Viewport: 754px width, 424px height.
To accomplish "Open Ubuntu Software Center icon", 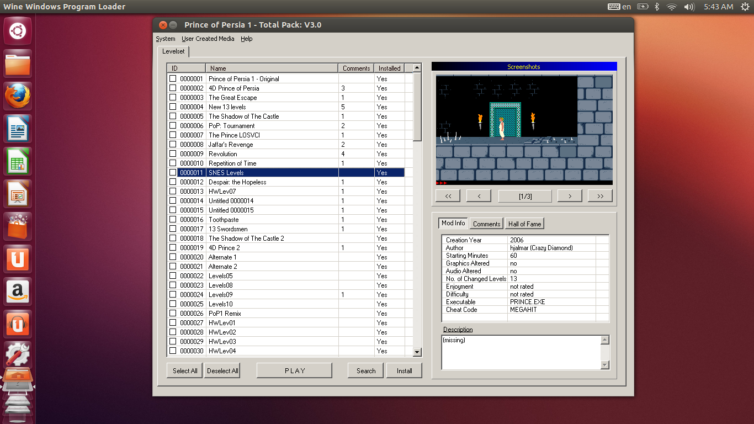I will pos(18,226).
